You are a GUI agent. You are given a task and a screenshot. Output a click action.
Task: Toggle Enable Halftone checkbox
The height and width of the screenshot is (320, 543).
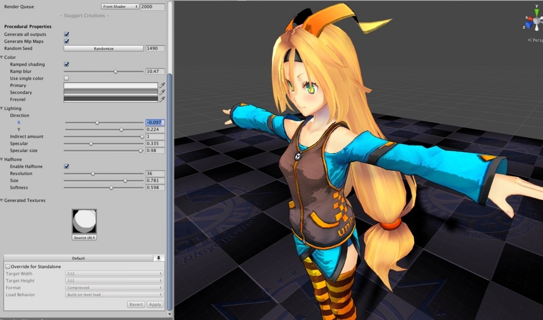66,166
